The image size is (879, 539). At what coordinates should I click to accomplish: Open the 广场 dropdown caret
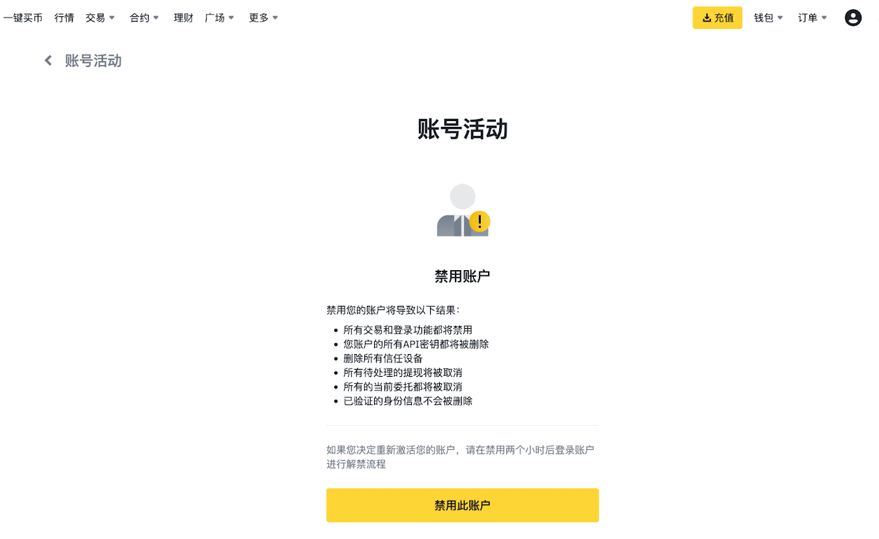pyautogui.click(x=231, y=18)
